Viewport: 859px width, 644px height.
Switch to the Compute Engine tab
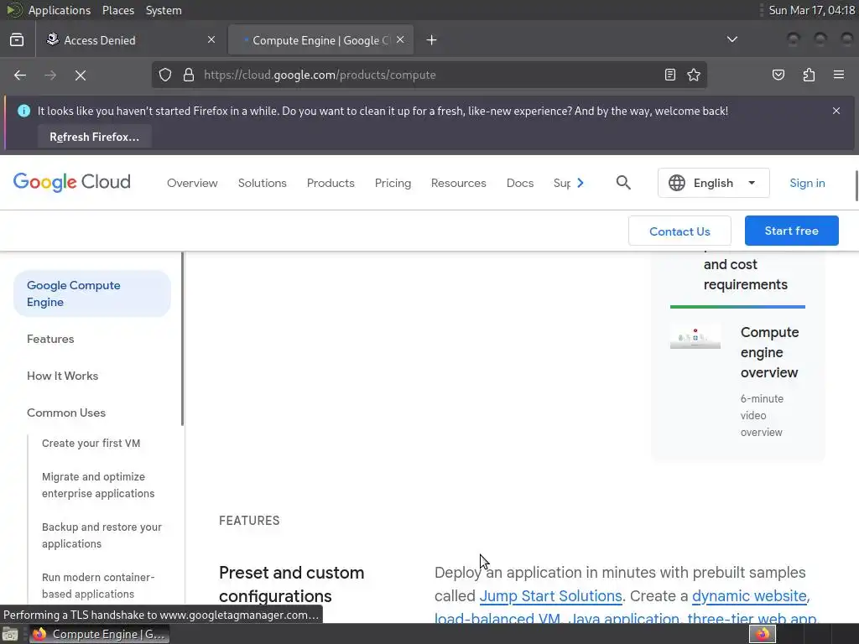321,40
